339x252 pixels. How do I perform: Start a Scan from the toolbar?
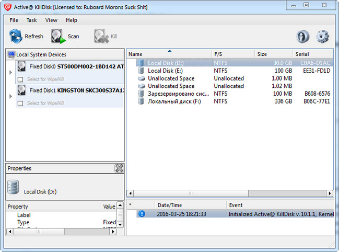(58, 37)
